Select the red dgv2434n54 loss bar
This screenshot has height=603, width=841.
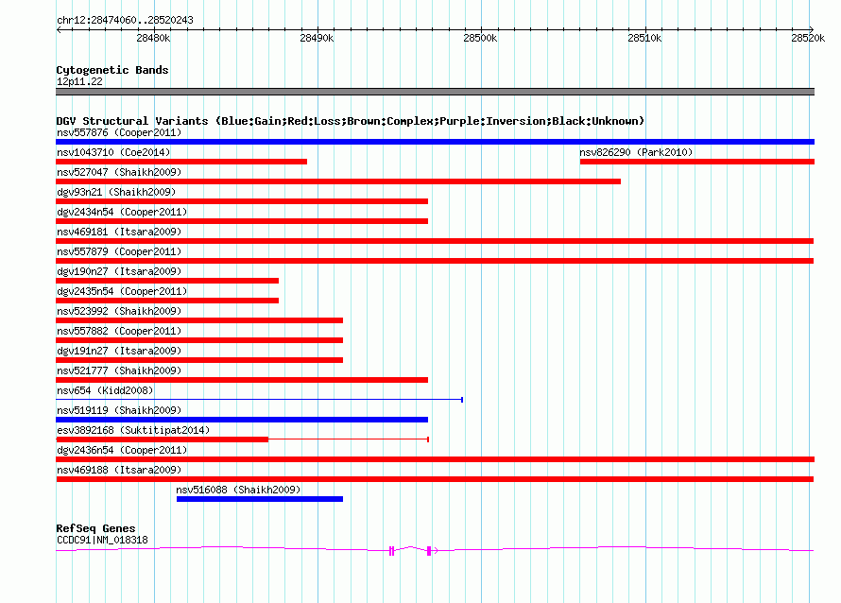(x=242, y=221)
